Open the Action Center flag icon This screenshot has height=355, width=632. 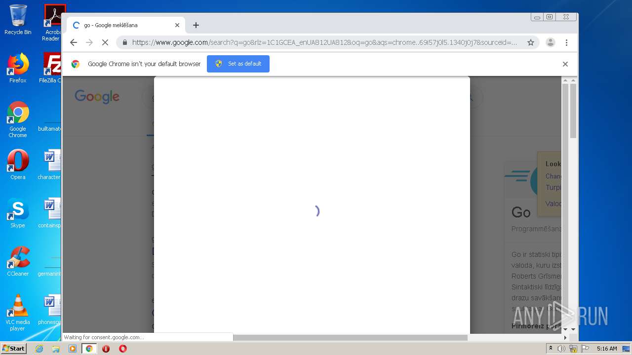[585, 349]
